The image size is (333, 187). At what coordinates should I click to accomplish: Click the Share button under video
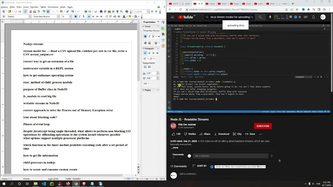click(x=205, y=134)
